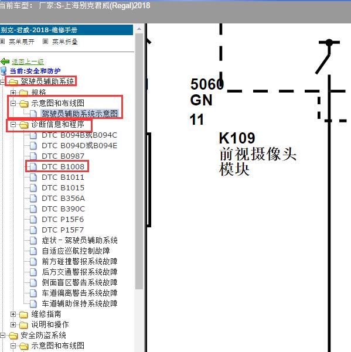Click the 规格 folder icon

coord(23,93)
